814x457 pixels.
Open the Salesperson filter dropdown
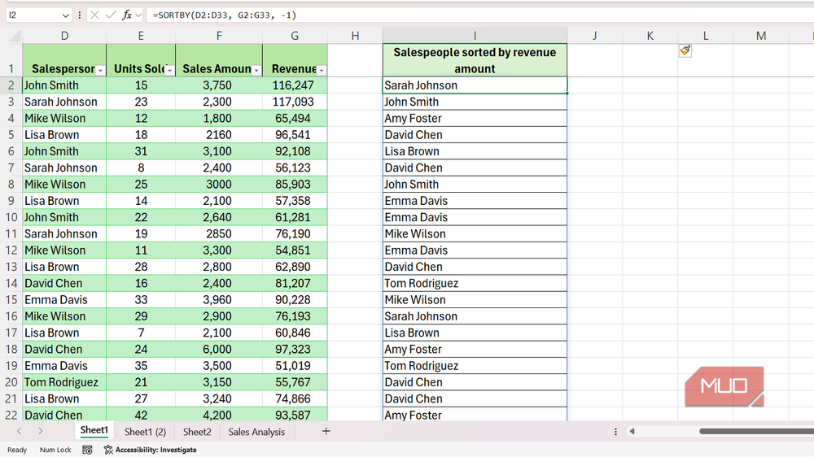(100, 70)
